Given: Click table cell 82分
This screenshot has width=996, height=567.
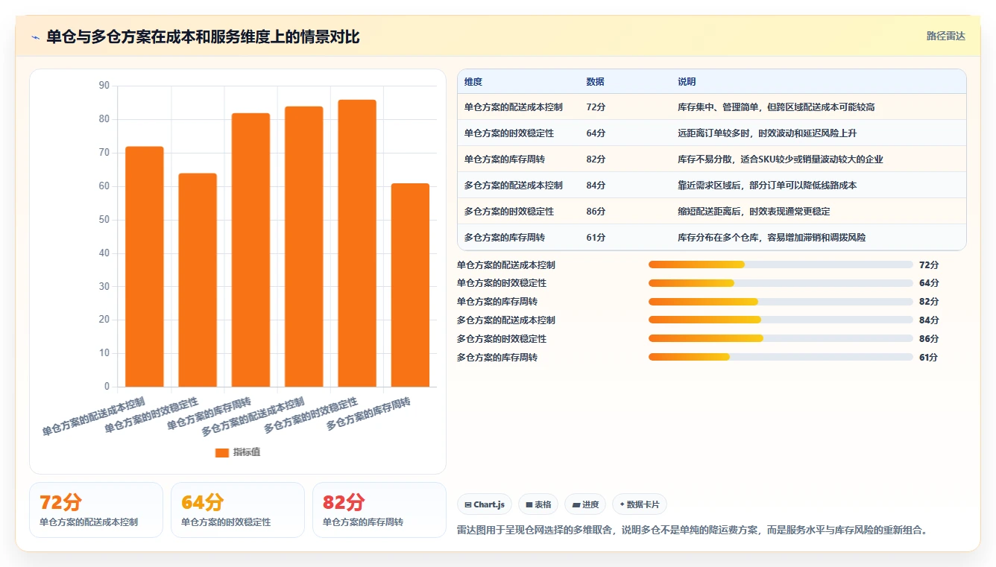Looking at the screenshot, I should click(596, 159).
